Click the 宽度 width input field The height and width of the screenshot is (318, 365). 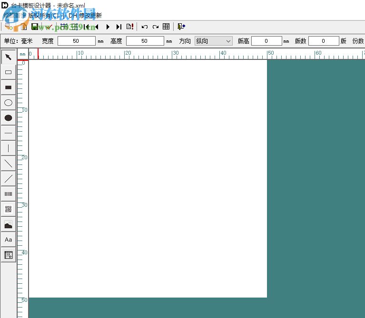point(76,41)
